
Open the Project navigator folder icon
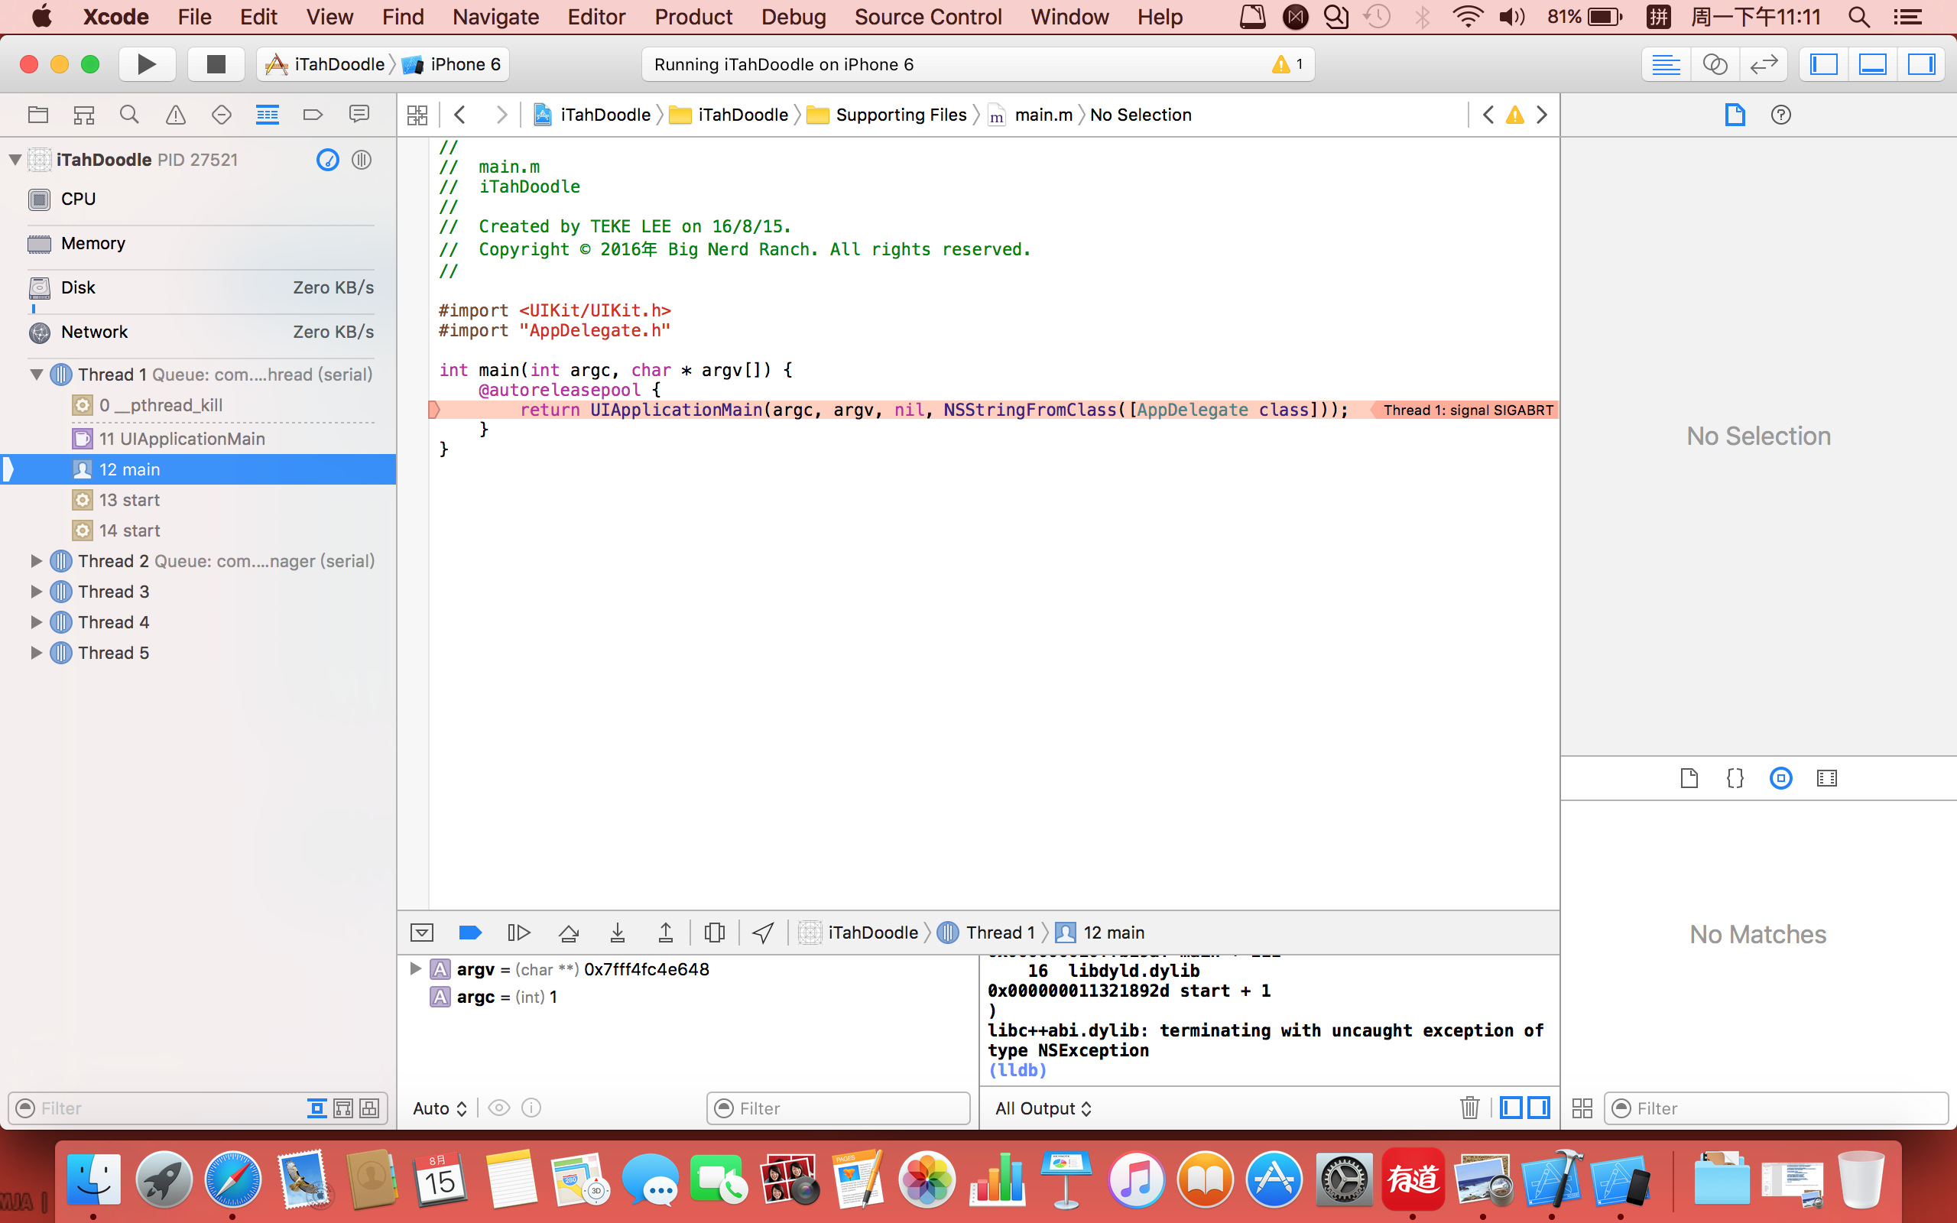tap(38, 115)
